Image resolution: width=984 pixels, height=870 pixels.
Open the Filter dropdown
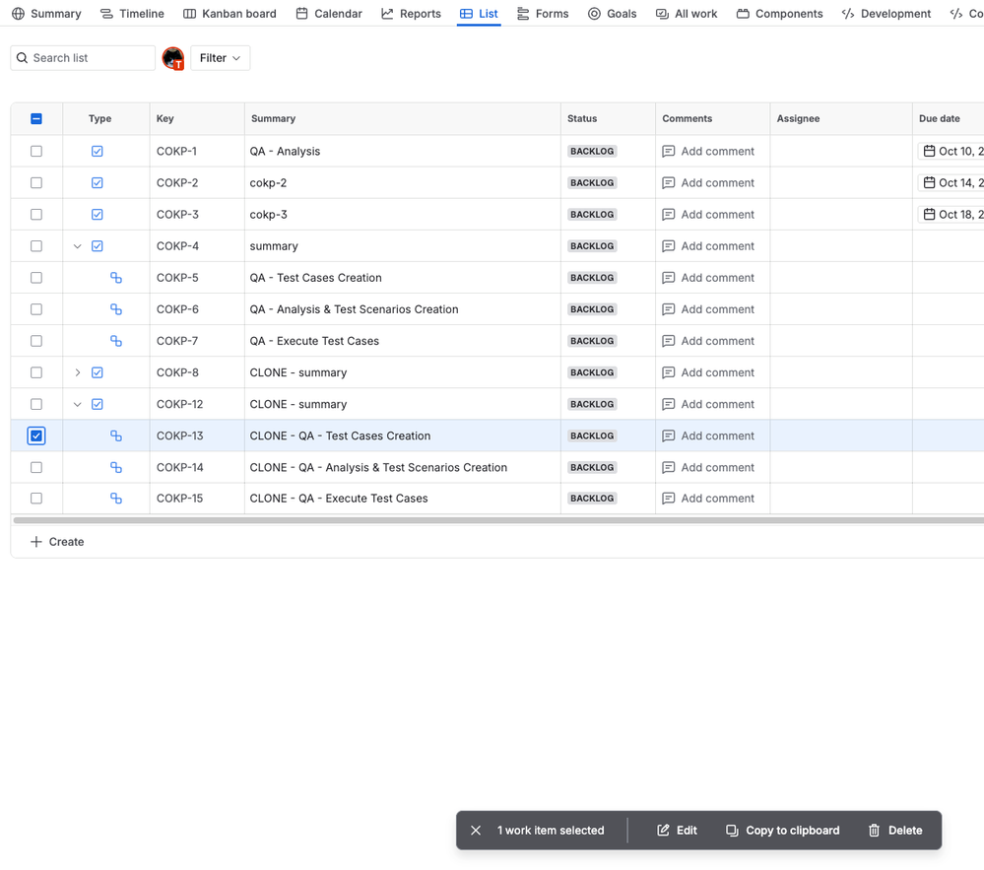[x=221, y=58]
